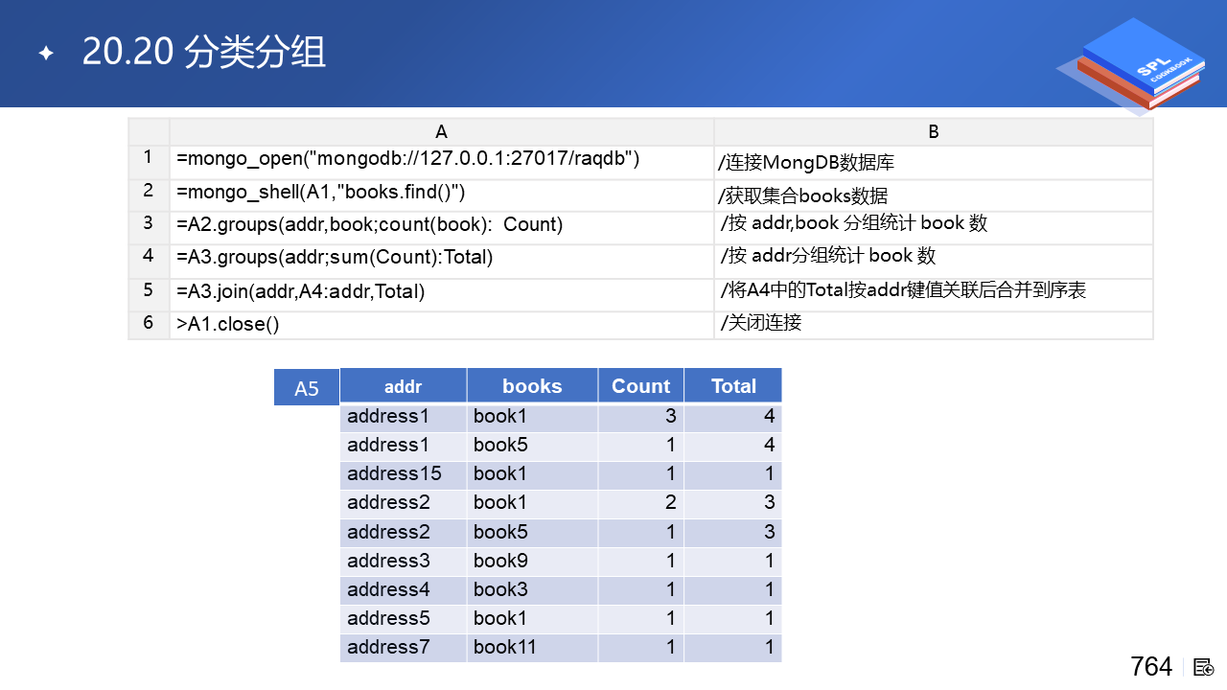
Task: Select the slide title 20.20 分类分组
Action: click(204, 53)
